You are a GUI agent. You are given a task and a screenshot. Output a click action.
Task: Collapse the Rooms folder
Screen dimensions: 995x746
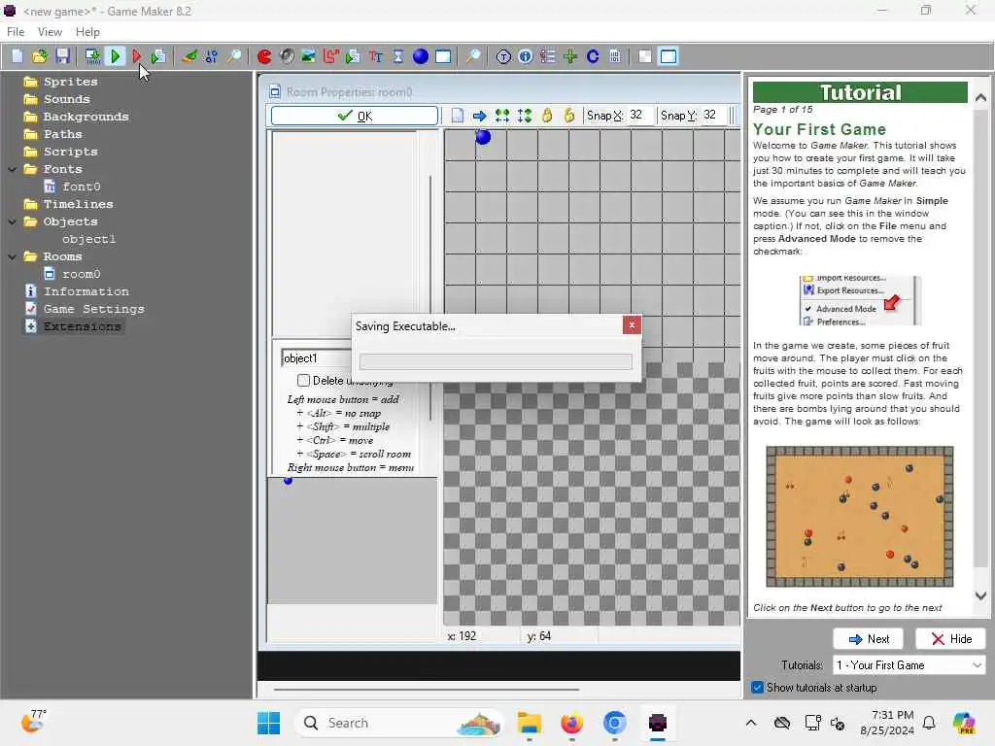[12, 256]
